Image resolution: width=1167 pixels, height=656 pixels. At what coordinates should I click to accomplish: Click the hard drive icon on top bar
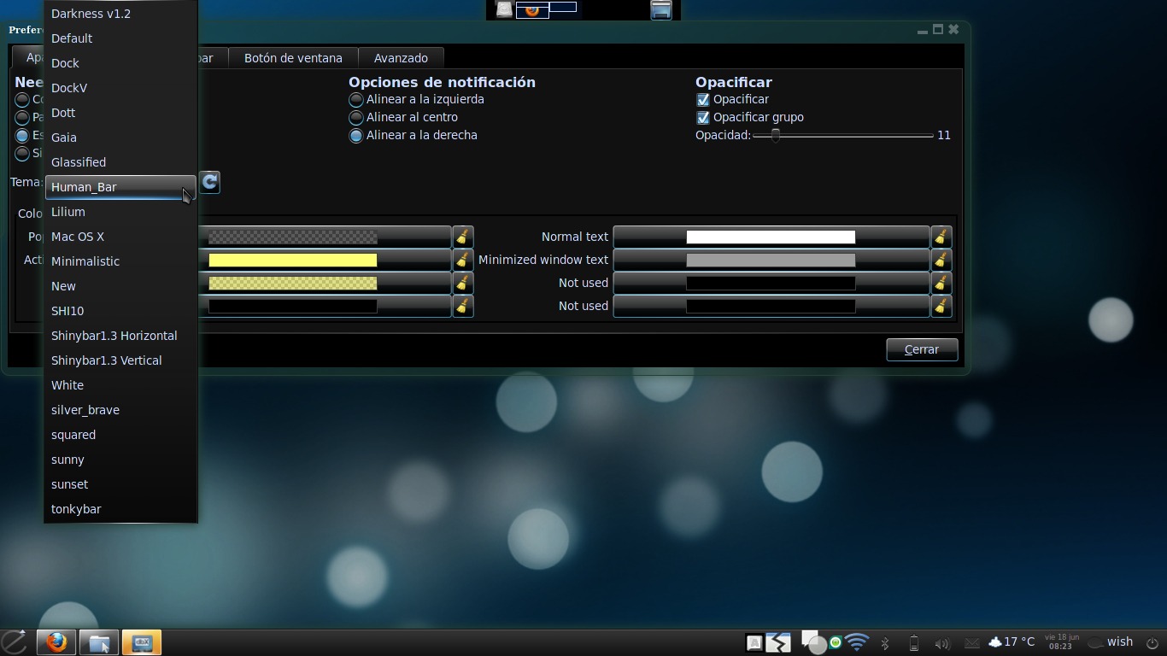click(x=504, y=9)
